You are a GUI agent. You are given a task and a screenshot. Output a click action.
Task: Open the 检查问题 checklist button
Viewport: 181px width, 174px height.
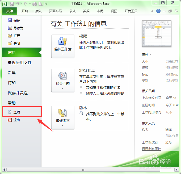[x=63, y=80]
